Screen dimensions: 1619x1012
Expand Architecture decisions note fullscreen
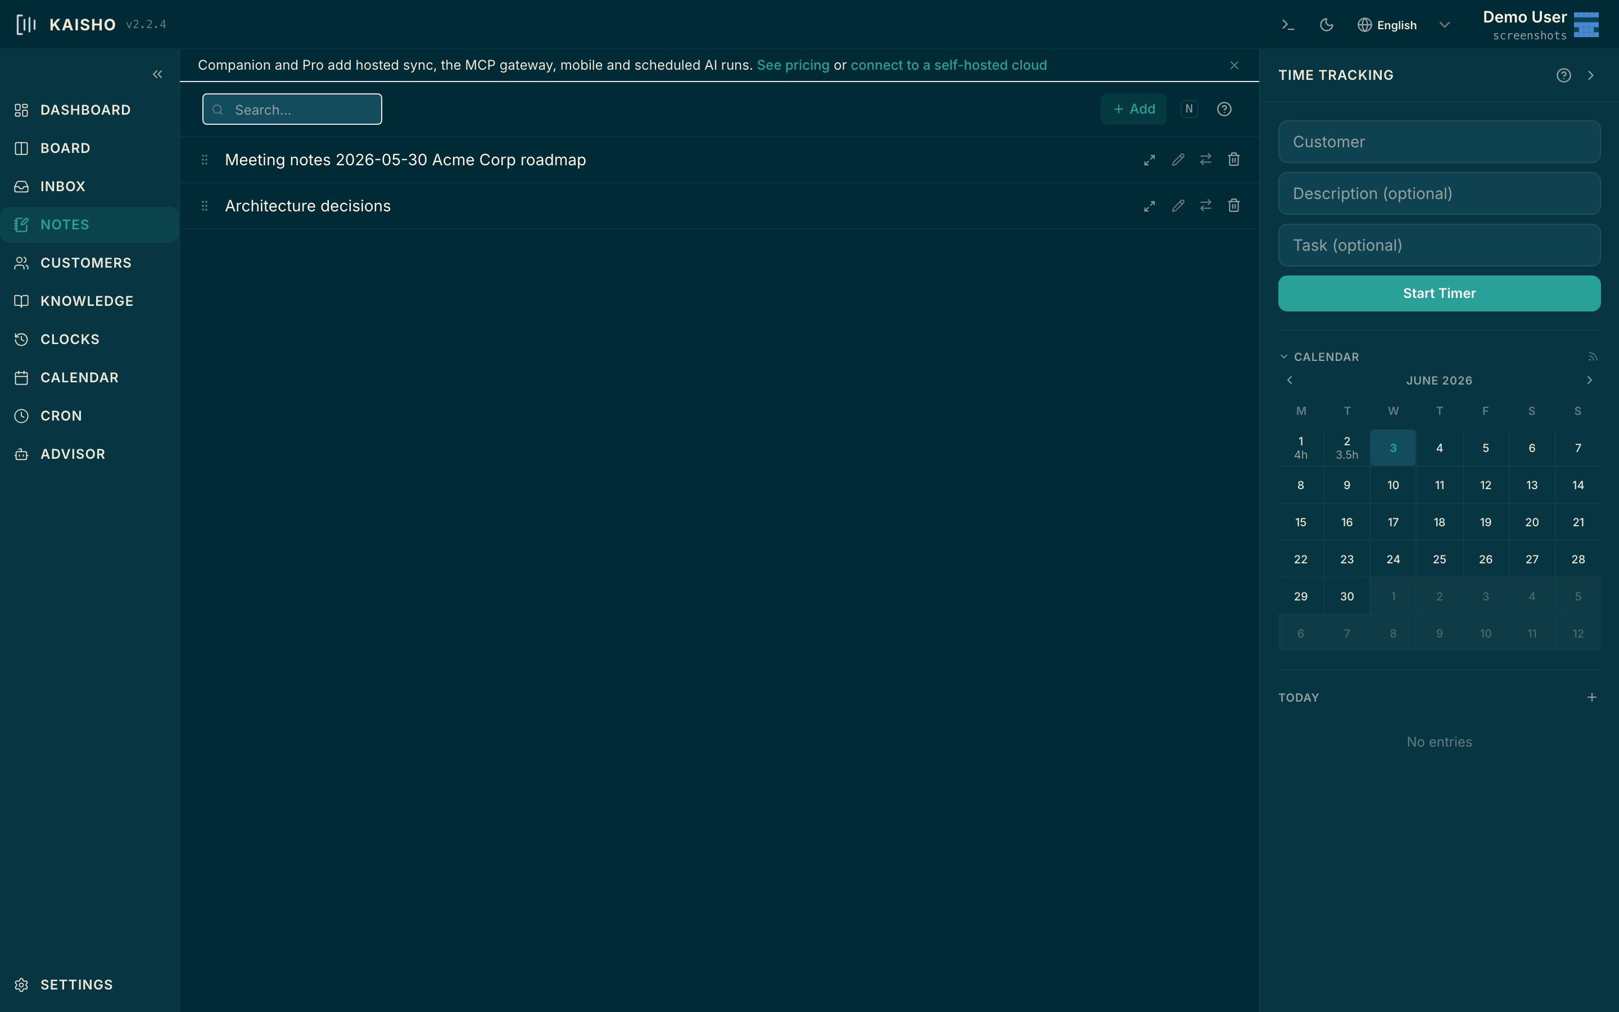coord(1150,206)
